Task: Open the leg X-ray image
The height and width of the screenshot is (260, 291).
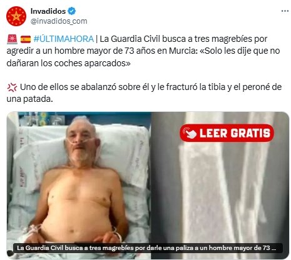Action: tap(220, 186)
